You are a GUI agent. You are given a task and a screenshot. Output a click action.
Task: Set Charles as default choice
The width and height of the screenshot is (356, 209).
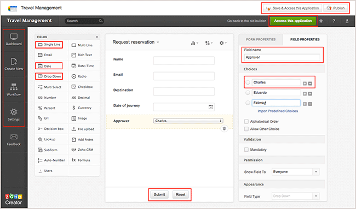[248, 82]
